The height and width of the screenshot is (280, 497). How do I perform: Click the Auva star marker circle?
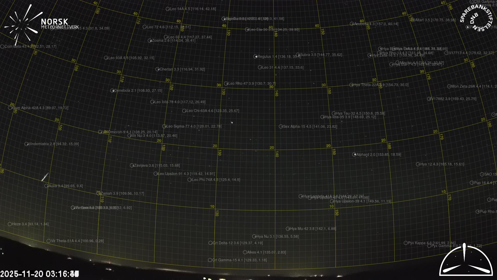(x=46, y=186)
